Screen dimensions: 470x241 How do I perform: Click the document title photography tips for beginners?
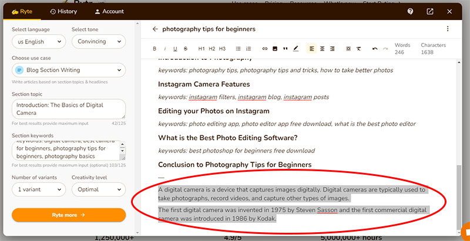209,29
